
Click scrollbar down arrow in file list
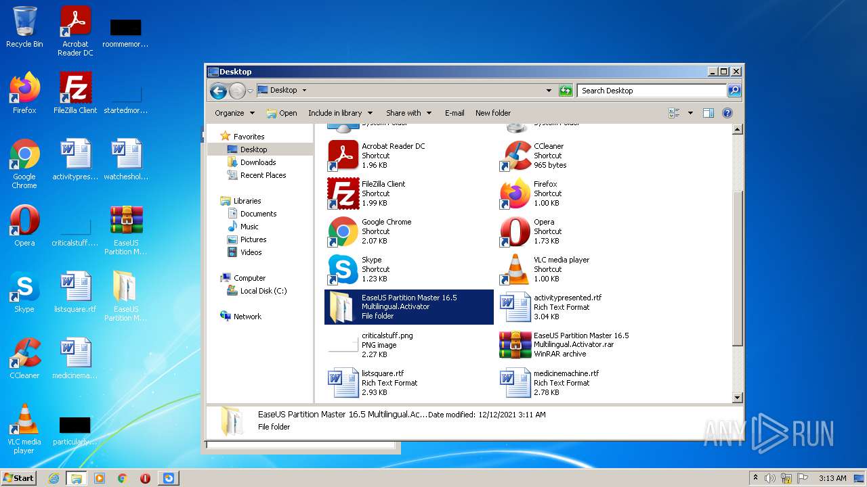tap(738, 398)
